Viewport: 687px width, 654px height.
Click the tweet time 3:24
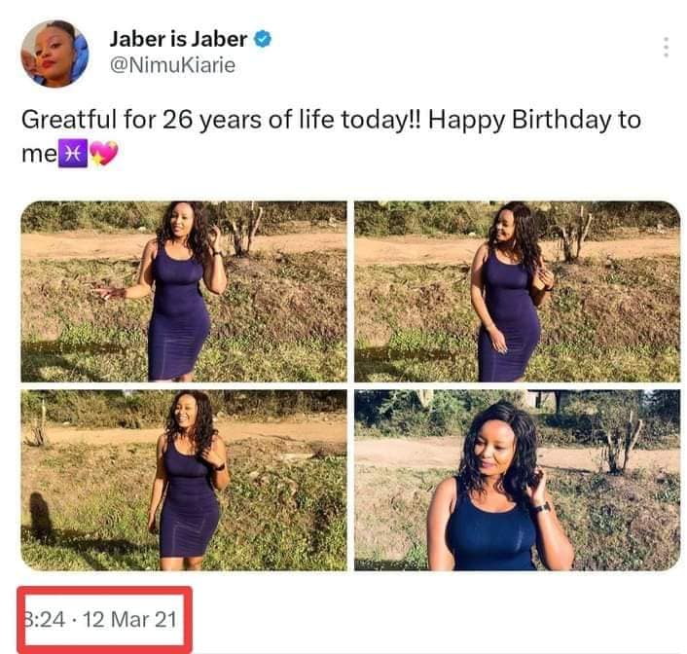coord(42,618)
